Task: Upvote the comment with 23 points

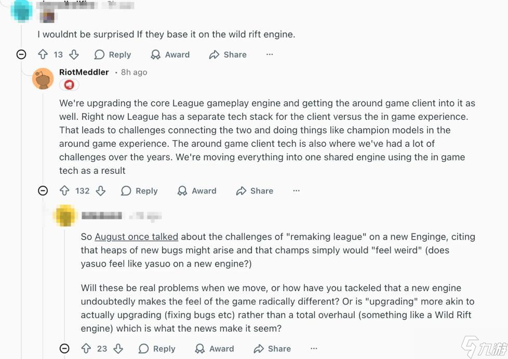Action: (x=86, y=349)
